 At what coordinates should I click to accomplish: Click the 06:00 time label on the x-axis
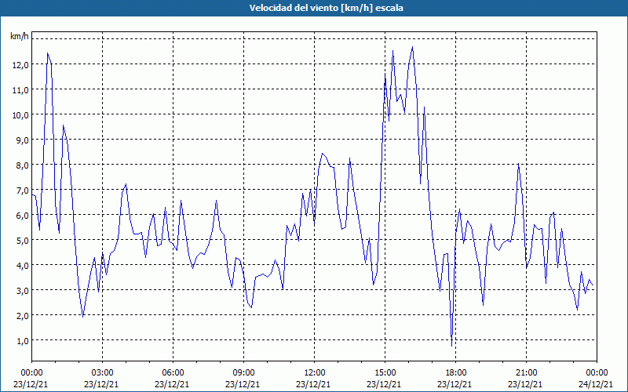(x=173, y=373)
